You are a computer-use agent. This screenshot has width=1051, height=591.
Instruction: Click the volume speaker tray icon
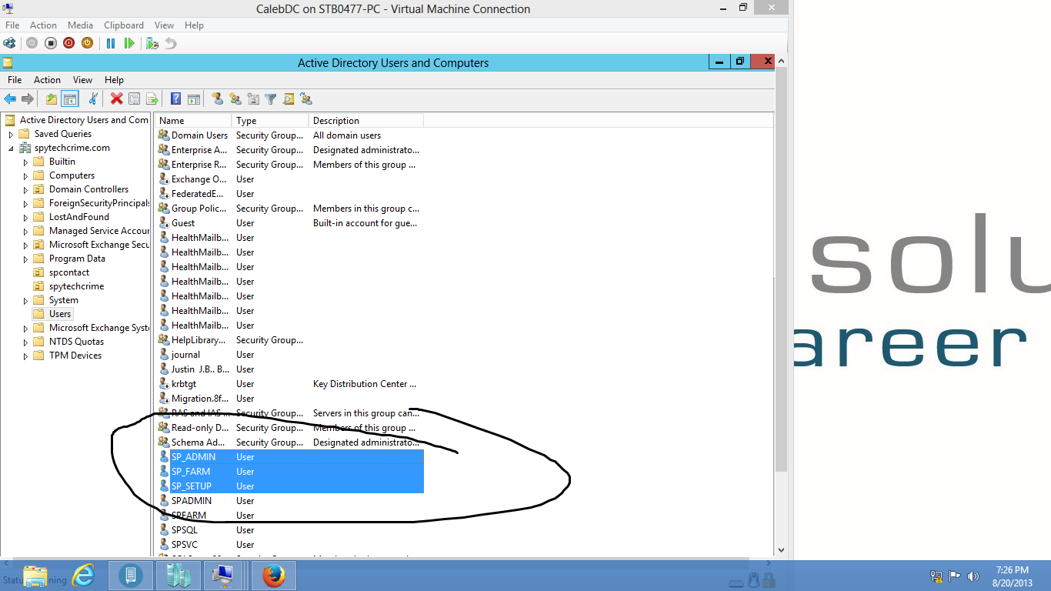click(x=973, y=576)
